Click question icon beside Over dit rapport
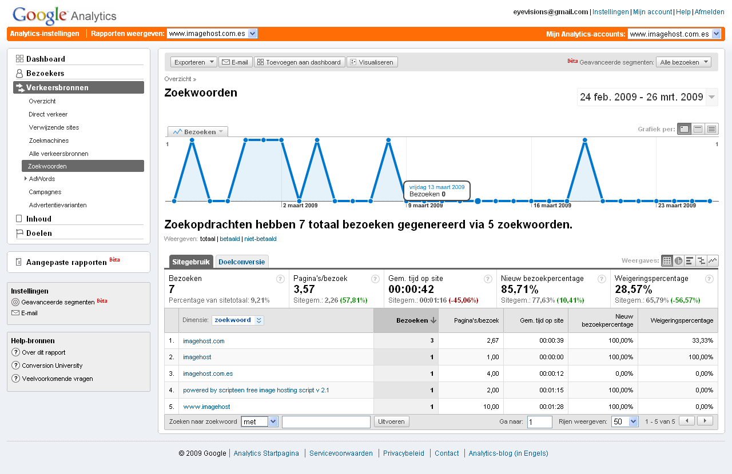The image size is (732, 474). coord(16,352)
